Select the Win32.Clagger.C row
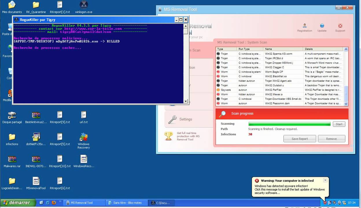This screenshot has height=208, width=361. click(279, 67)
